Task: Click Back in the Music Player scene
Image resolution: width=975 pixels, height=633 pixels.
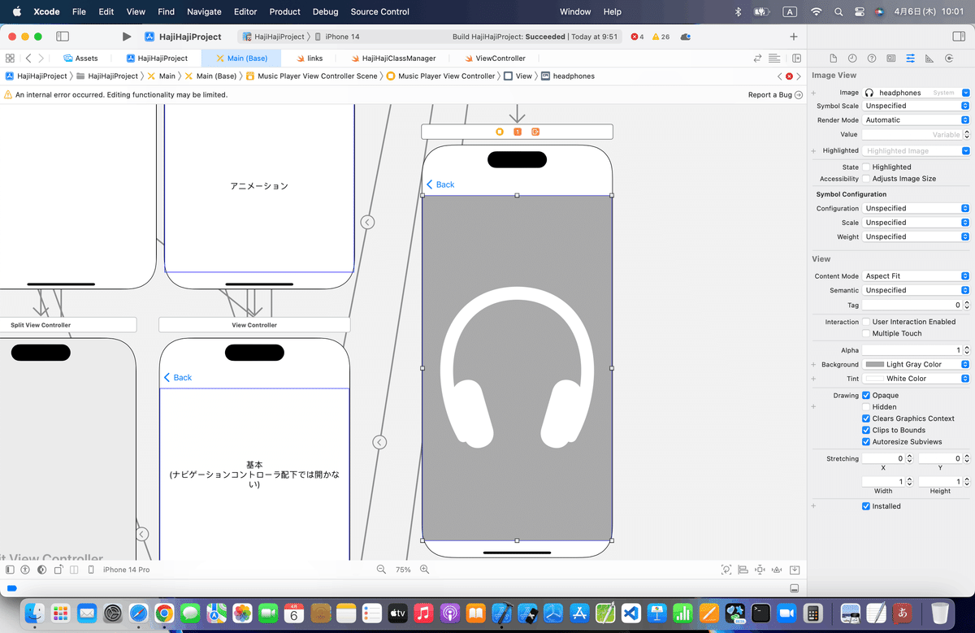Action: [x=441, y=184]
